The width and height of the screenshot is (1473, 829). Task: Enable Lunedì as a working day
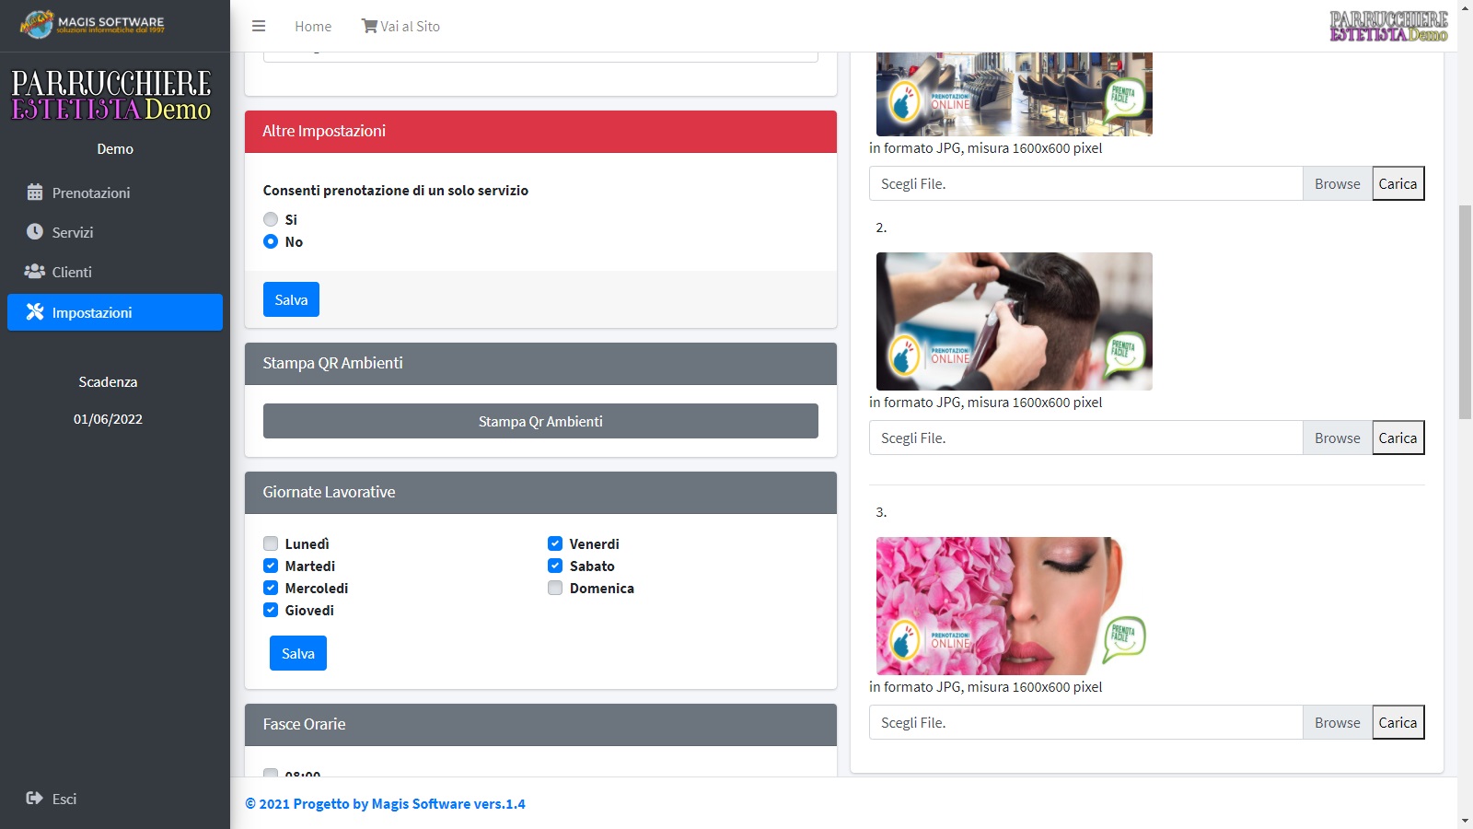click(271, 543)
